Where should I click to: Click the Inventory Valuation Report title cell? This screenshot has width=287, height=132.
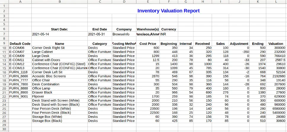click(168, 11)
